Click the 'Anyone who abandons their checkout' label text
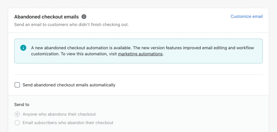The image size is (277, 132). click(x=59, y=114)
